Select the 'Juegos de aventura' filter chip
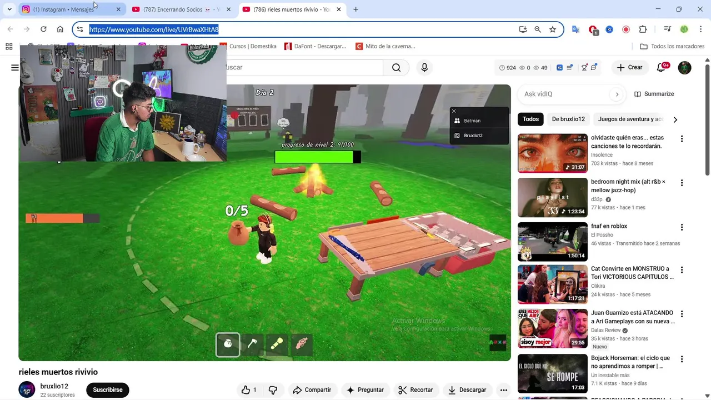 630,119
